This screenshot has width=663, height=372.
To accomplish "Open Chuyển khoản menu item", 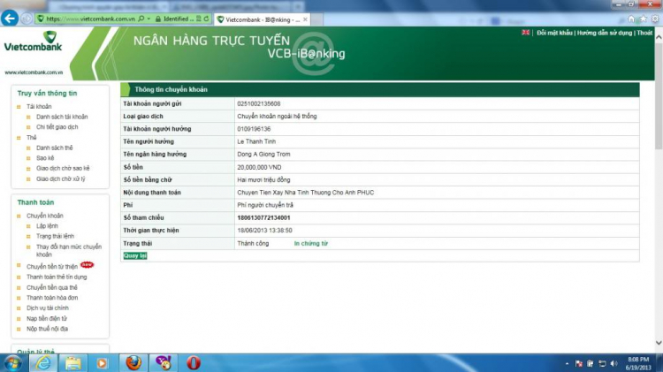I will click(x=45, y=216).
